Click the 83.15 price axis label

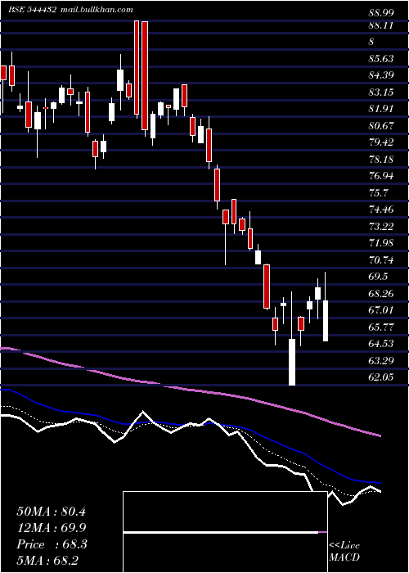381,92
